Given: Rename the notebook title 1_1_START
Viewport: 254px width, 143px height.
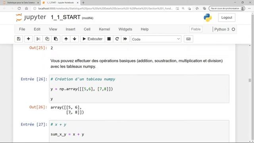Looking at the screenshot, I should pos(65,17).
